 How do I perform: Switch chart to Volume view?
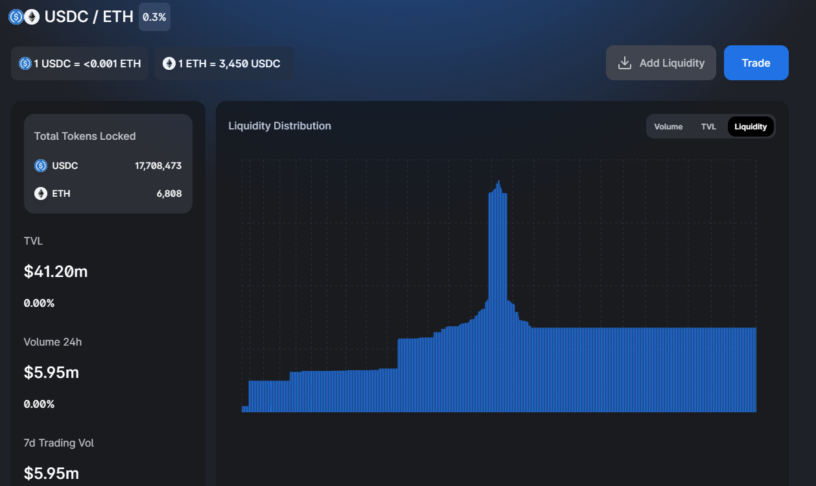tap(668, 127)
